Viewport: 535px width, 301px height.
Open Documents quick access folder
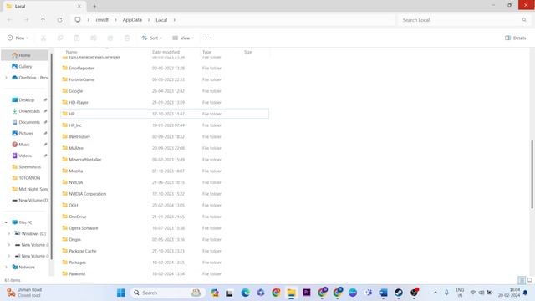pyautogui.click(x=27, y=122)
